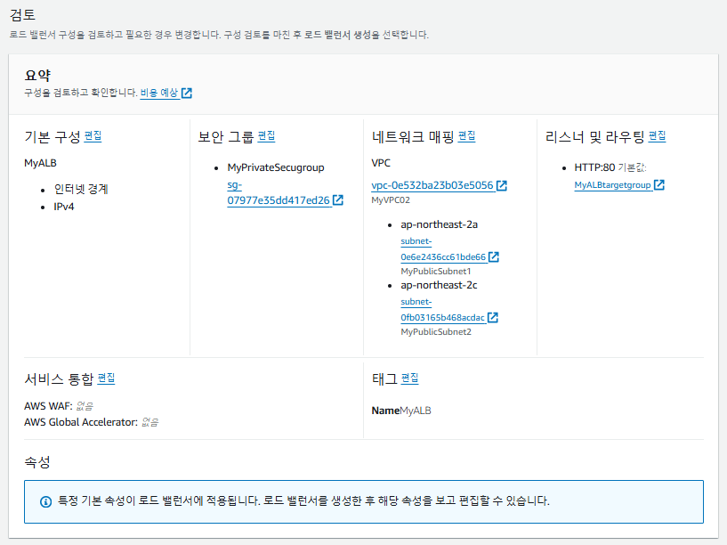Click the HTTP:80 listener text
This screenshot has height=545, width=727.
point(594,167)
